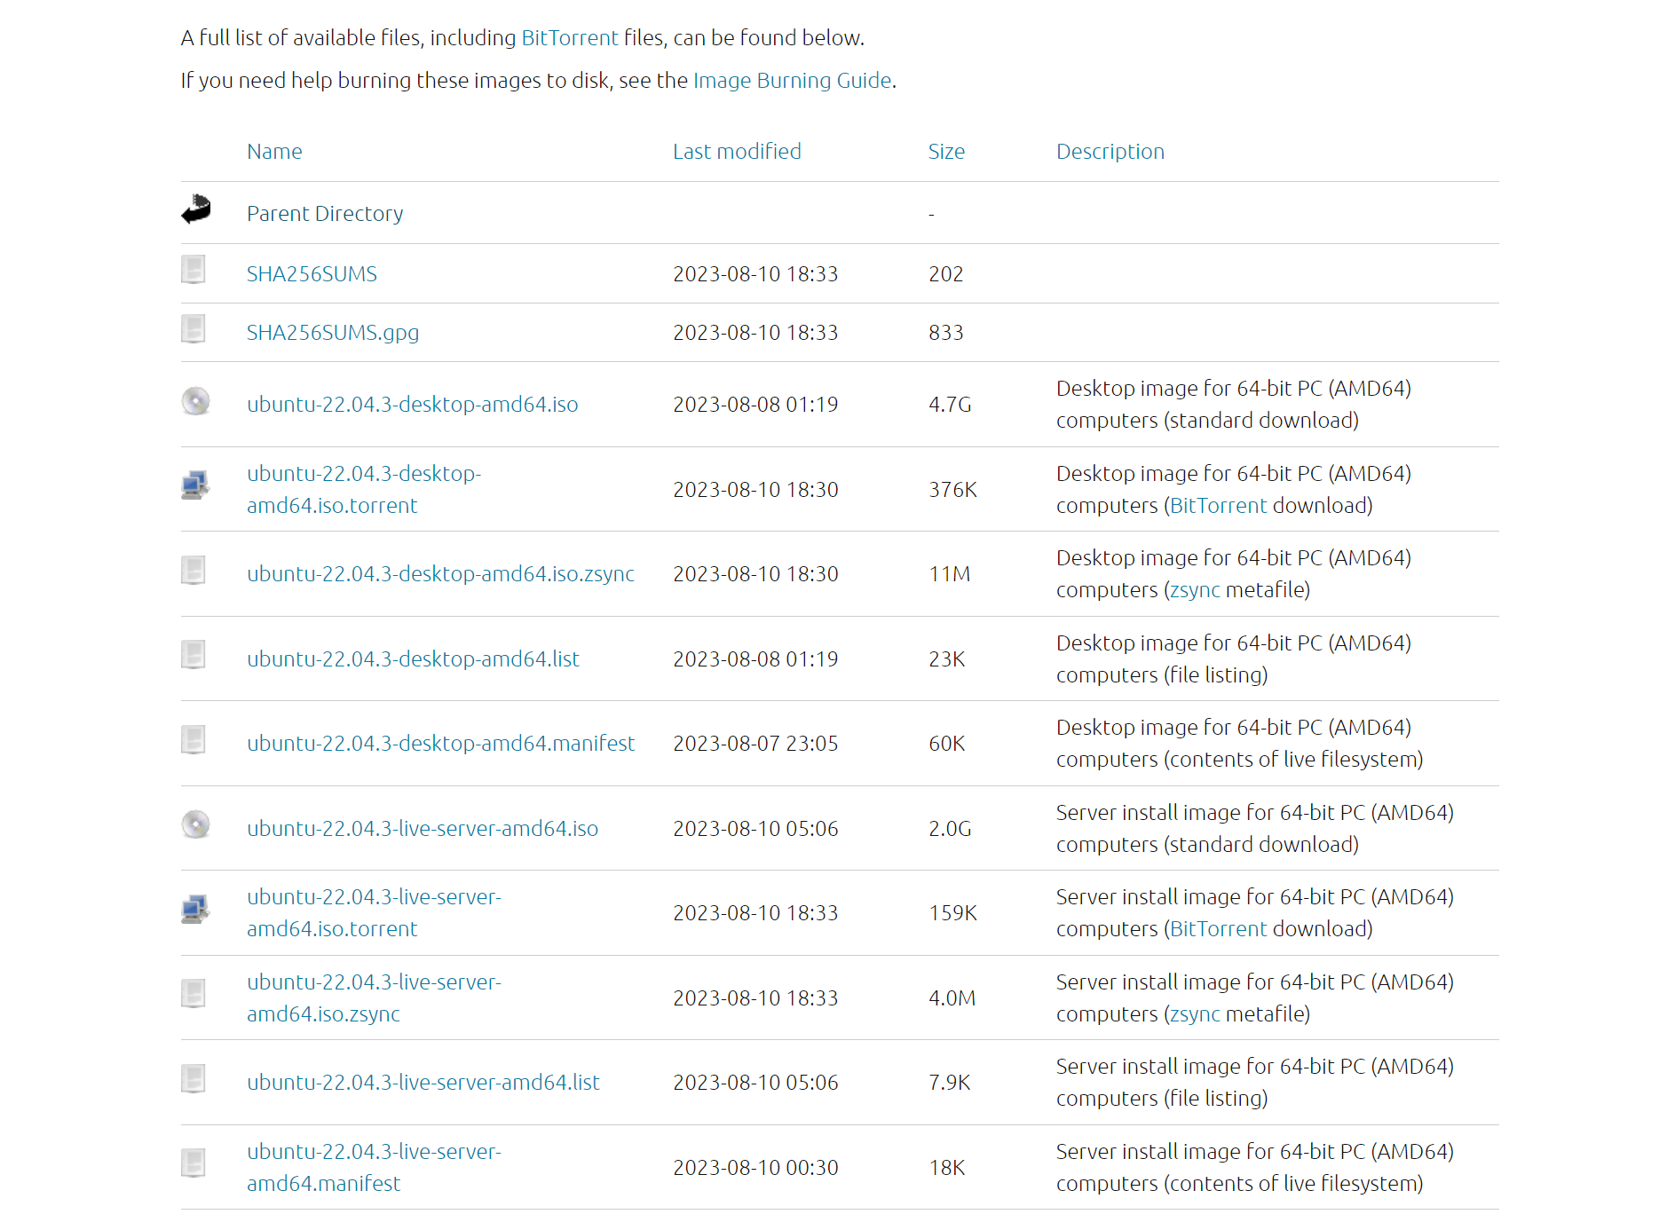Click the disc icon for desktop-amd64.iso
Image resolution: width=1675 pixels, height=1230 pixels.
(195, 401)
